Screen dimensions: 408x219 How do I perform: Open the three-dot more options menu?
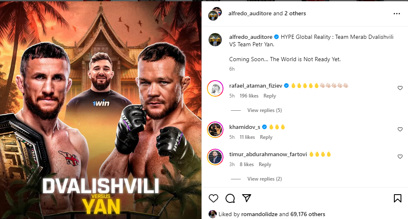point(396,14)
